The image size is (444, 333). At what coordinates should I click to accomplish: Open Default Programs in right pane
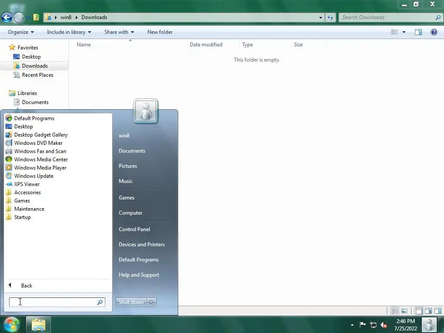pyautogui.click(x=138, y=260)
